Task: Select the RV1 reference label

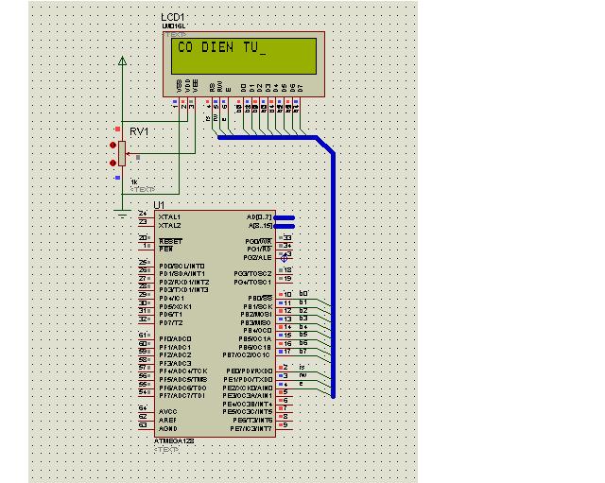Action: pyautogui.click(x=139, y=132)
